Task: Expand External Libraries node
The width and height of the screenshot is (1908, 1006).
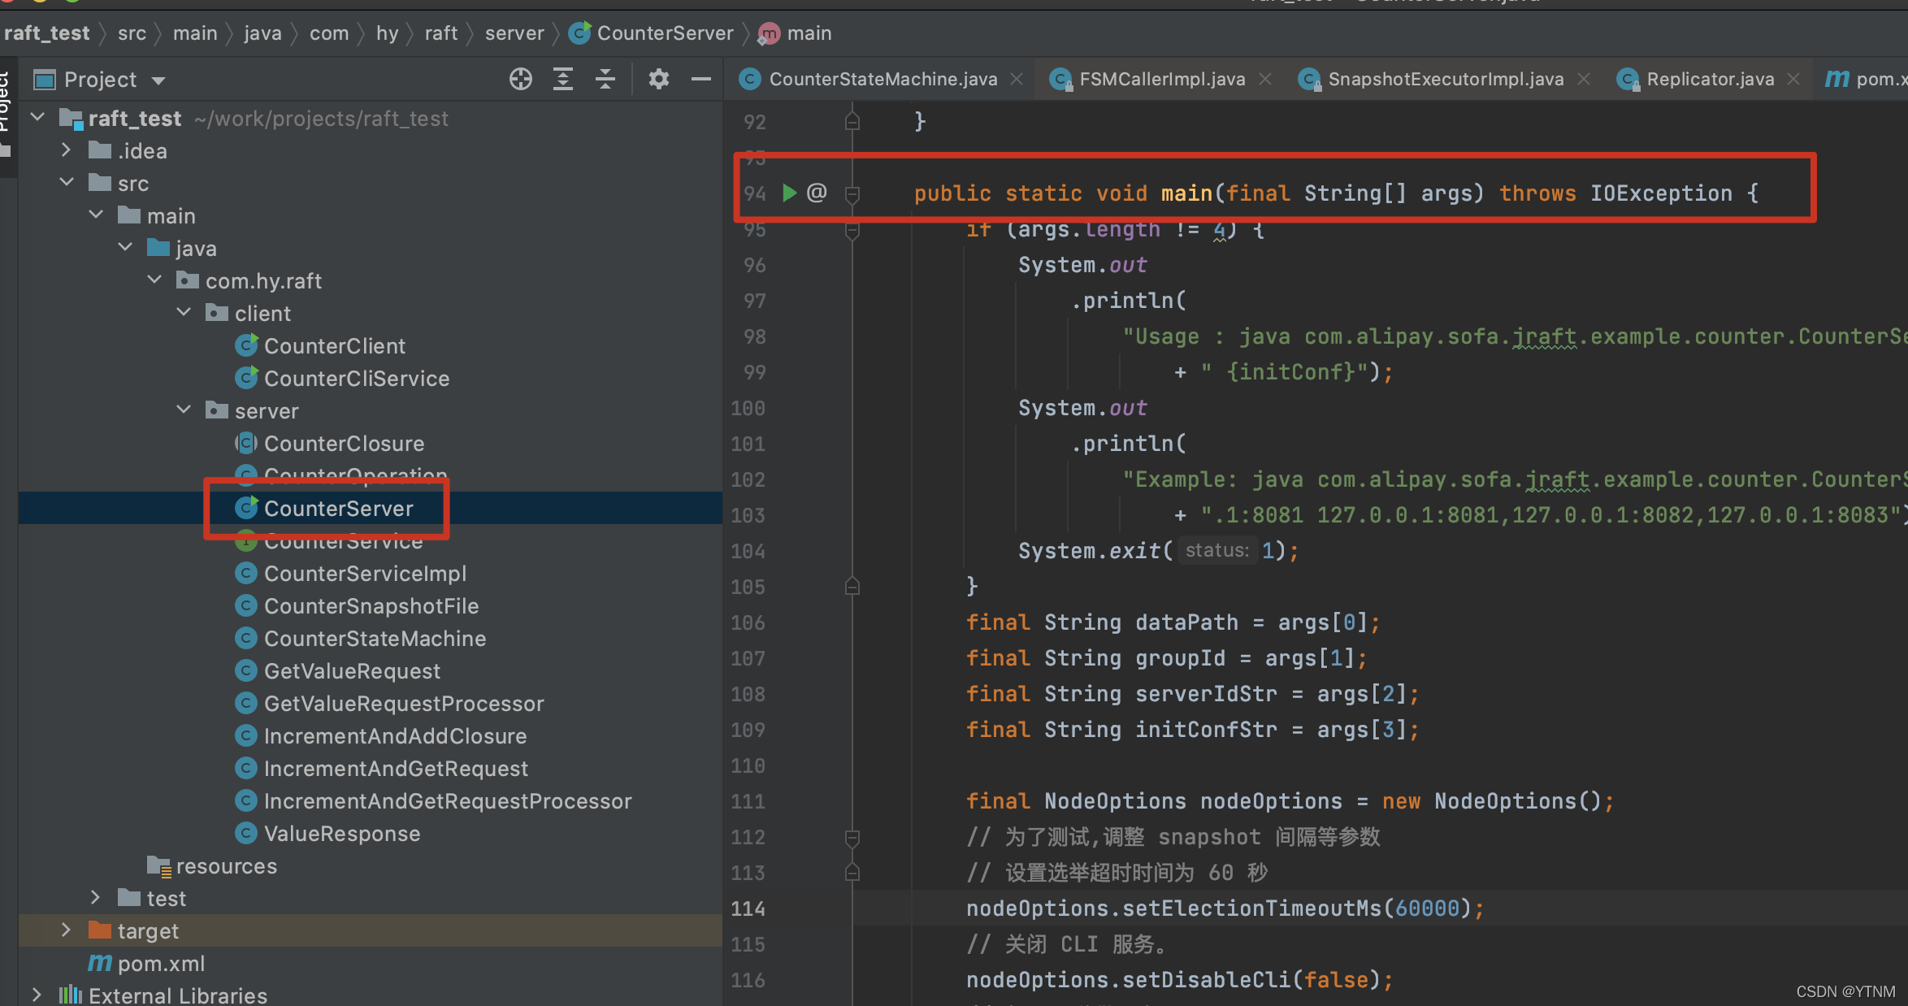Action: 37,995
